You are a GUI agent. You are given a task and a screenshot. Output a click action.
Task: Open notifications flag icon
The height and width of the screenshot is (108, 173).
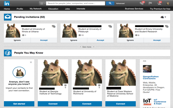pos(150,3)
